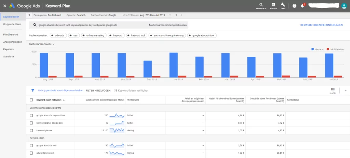Click the sort arrow beside Keyword (nach Relevanz)
This screenshot has height=158, width=350.
point(64,100)
